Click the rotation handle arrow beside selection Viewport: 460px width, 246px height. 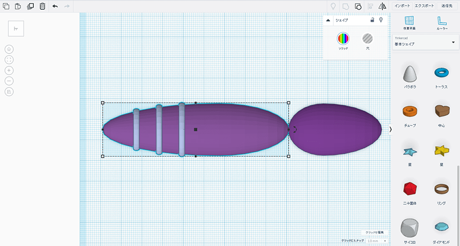(x=295, y=130)
